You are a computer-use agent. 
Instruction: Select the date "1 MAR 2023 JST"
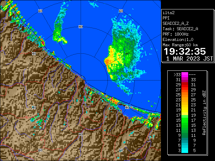(189, 59)
